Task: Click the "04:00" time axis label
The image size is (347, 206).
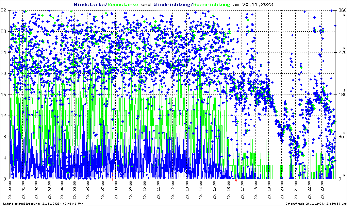Action: [62, 186]
